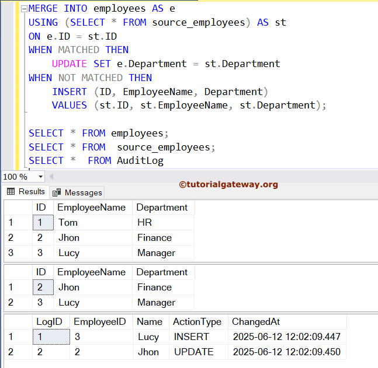The width and height of the screenshot is (378, 368).
Task: Click the EmployeeID column header
Action: tap(101, 322)
